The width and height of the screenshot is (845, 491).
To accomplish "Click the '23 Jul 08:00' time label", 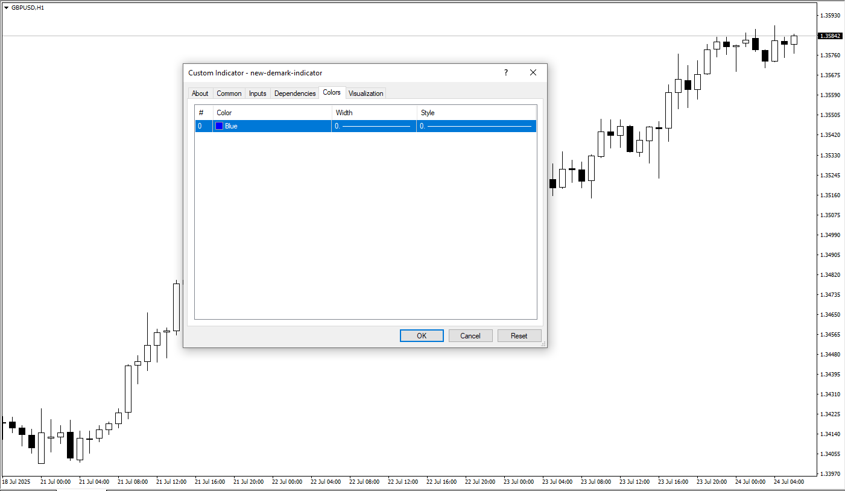I will (x=596, y=482).
